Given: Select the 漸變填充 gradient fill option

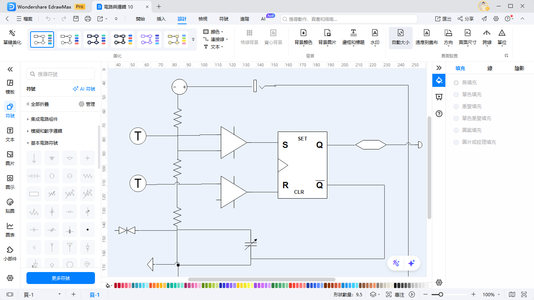Looking at the screenshot, I should pos(456,107).
